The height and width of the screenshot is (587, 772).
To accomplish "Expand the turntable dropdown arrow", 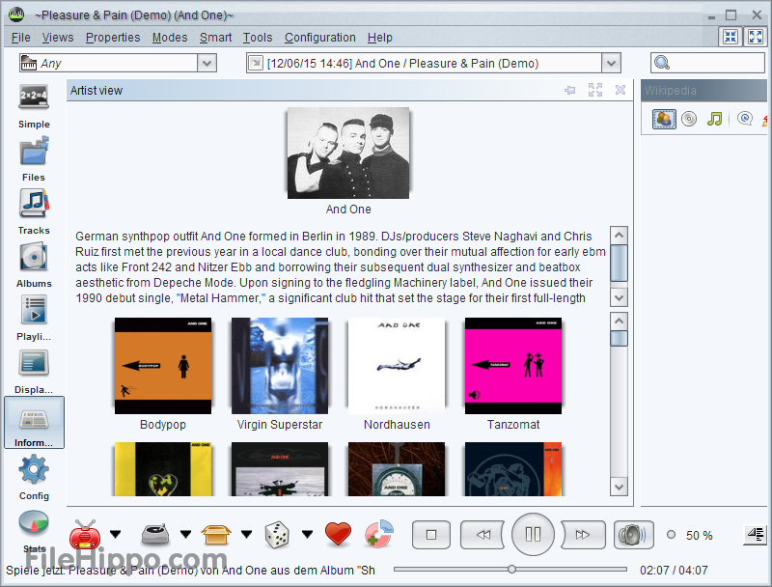I will 185,534.
